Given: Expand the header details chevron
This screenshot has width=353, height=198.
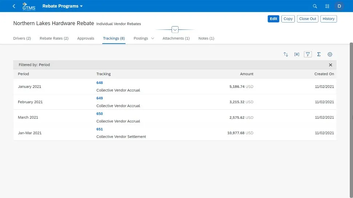Looking at the screenshot, I should [x=175, y=29].
